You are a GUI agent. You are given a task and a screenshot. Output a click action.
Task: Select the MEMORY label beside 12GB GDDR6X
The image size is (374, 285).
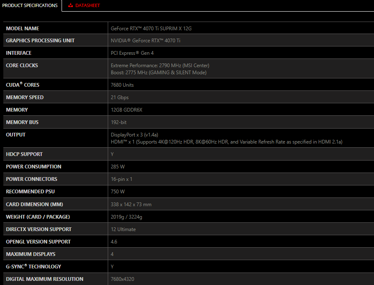17,110
